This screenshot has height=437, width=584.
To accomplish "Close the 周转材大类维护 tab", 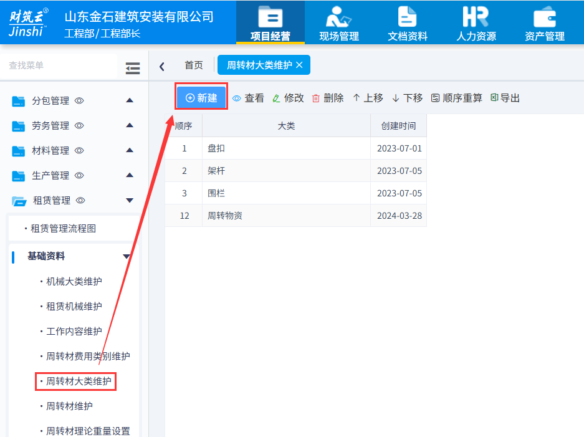I will point(299,65).
